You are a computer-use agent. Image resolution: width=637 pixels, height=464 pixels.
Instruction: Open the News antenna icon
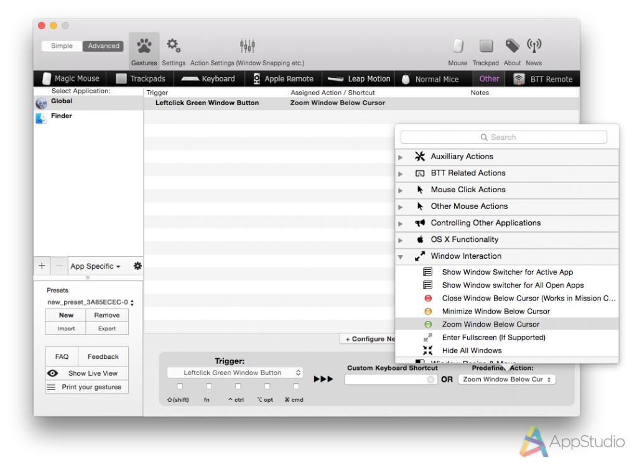(534, 47)
